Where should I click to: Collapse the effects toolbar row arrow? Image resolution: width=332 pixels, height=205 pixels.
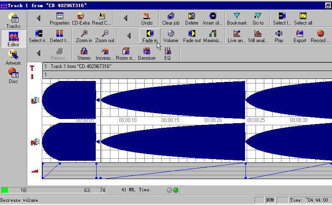38,53
